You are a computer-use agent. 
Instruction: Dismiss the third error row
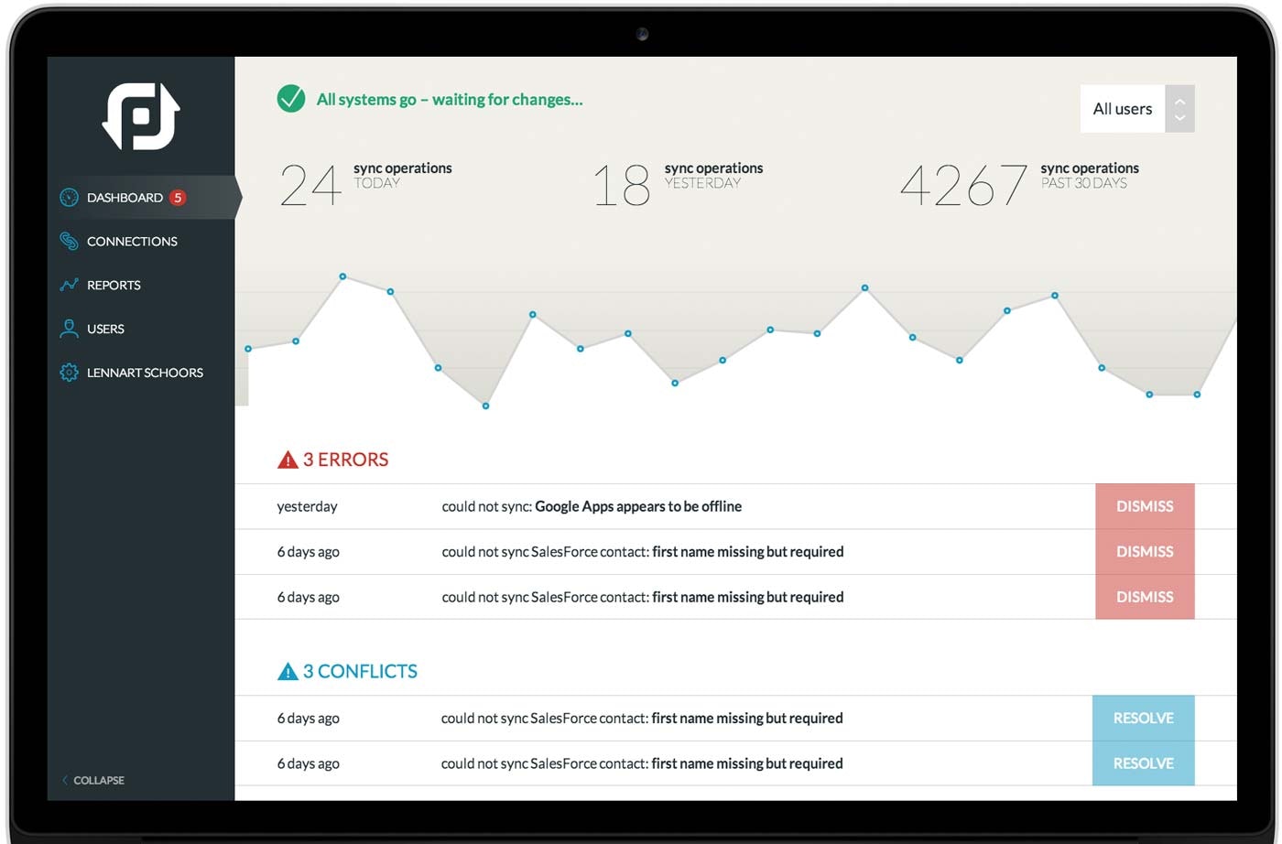1145,597
